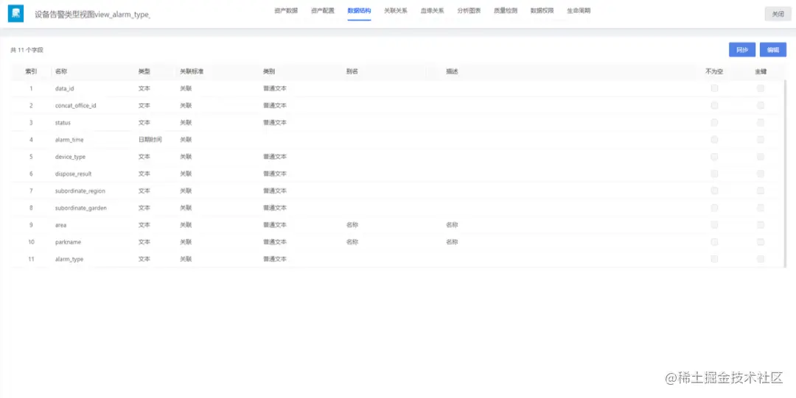The image size is (796, 398).
Task: Enable 主键 on the status row
Action: tap(761, 123)
